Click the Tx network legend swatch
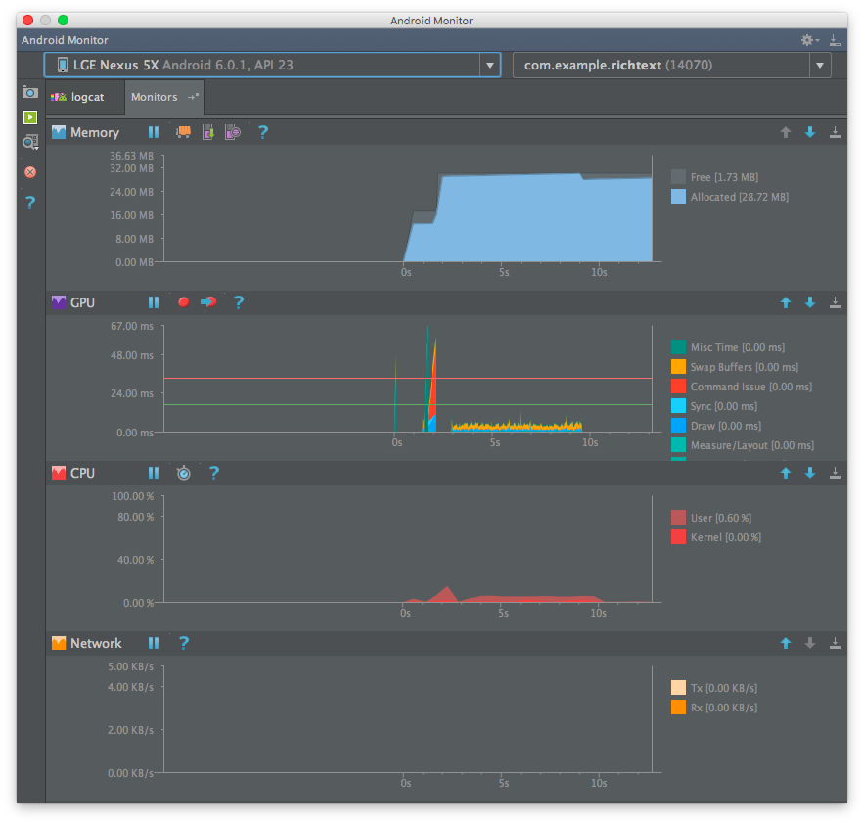Screen dimensions: 864x824 678,687
